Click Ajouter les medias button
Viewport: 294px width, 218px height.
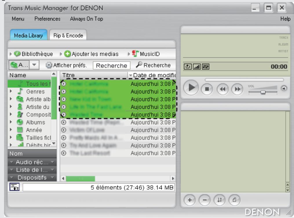[x=91, y=54]
